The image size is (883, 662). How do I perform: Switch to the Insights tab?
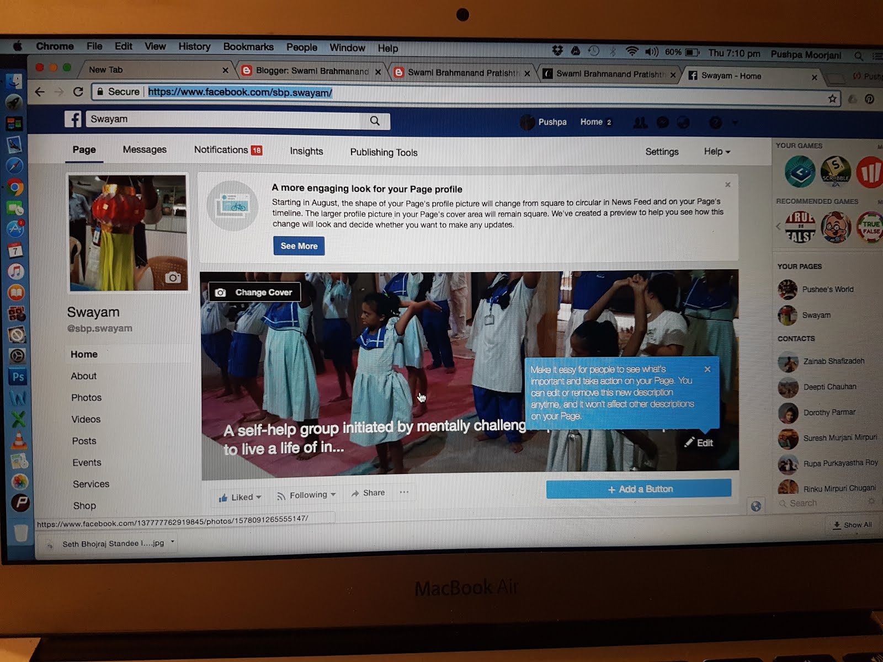tap(306, 151)
